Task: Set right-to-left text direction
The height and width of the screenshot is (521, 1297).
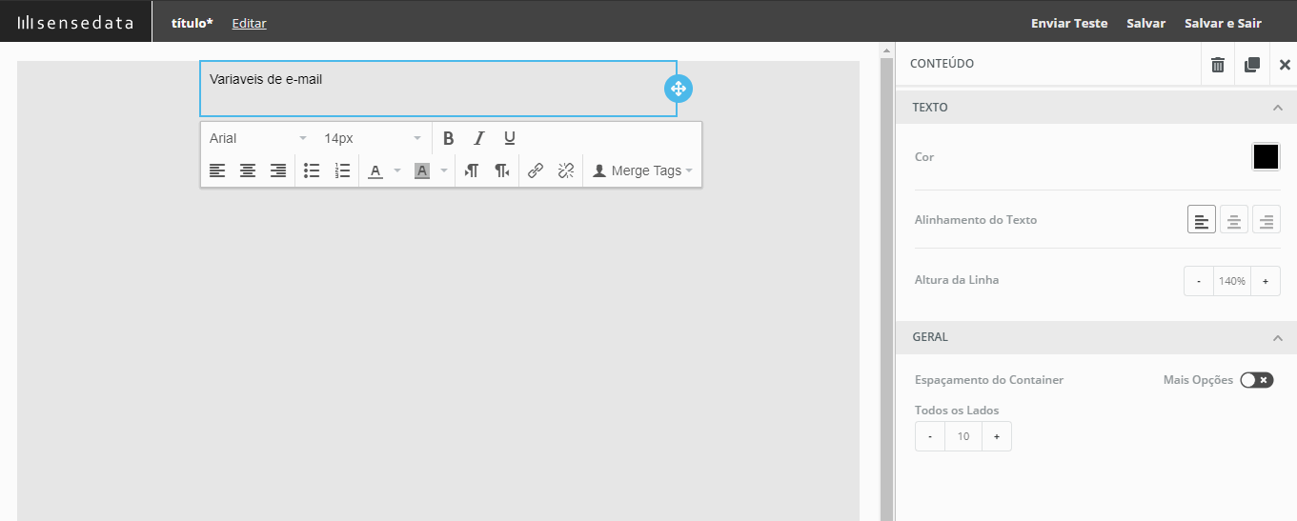Action: point(502,170)
